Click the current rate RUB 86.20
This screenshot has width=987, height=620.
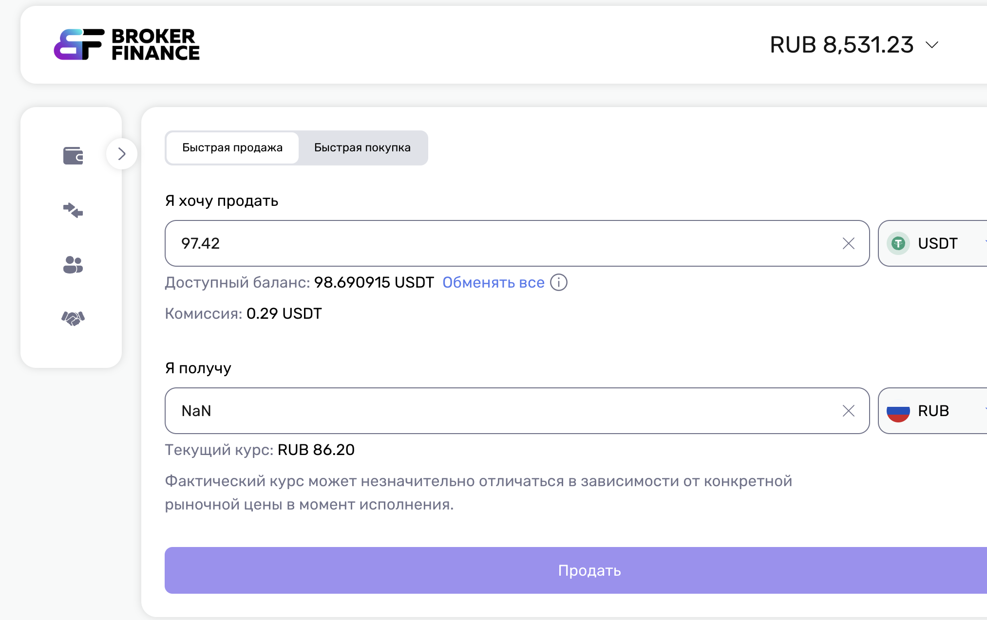coord(316,450)
